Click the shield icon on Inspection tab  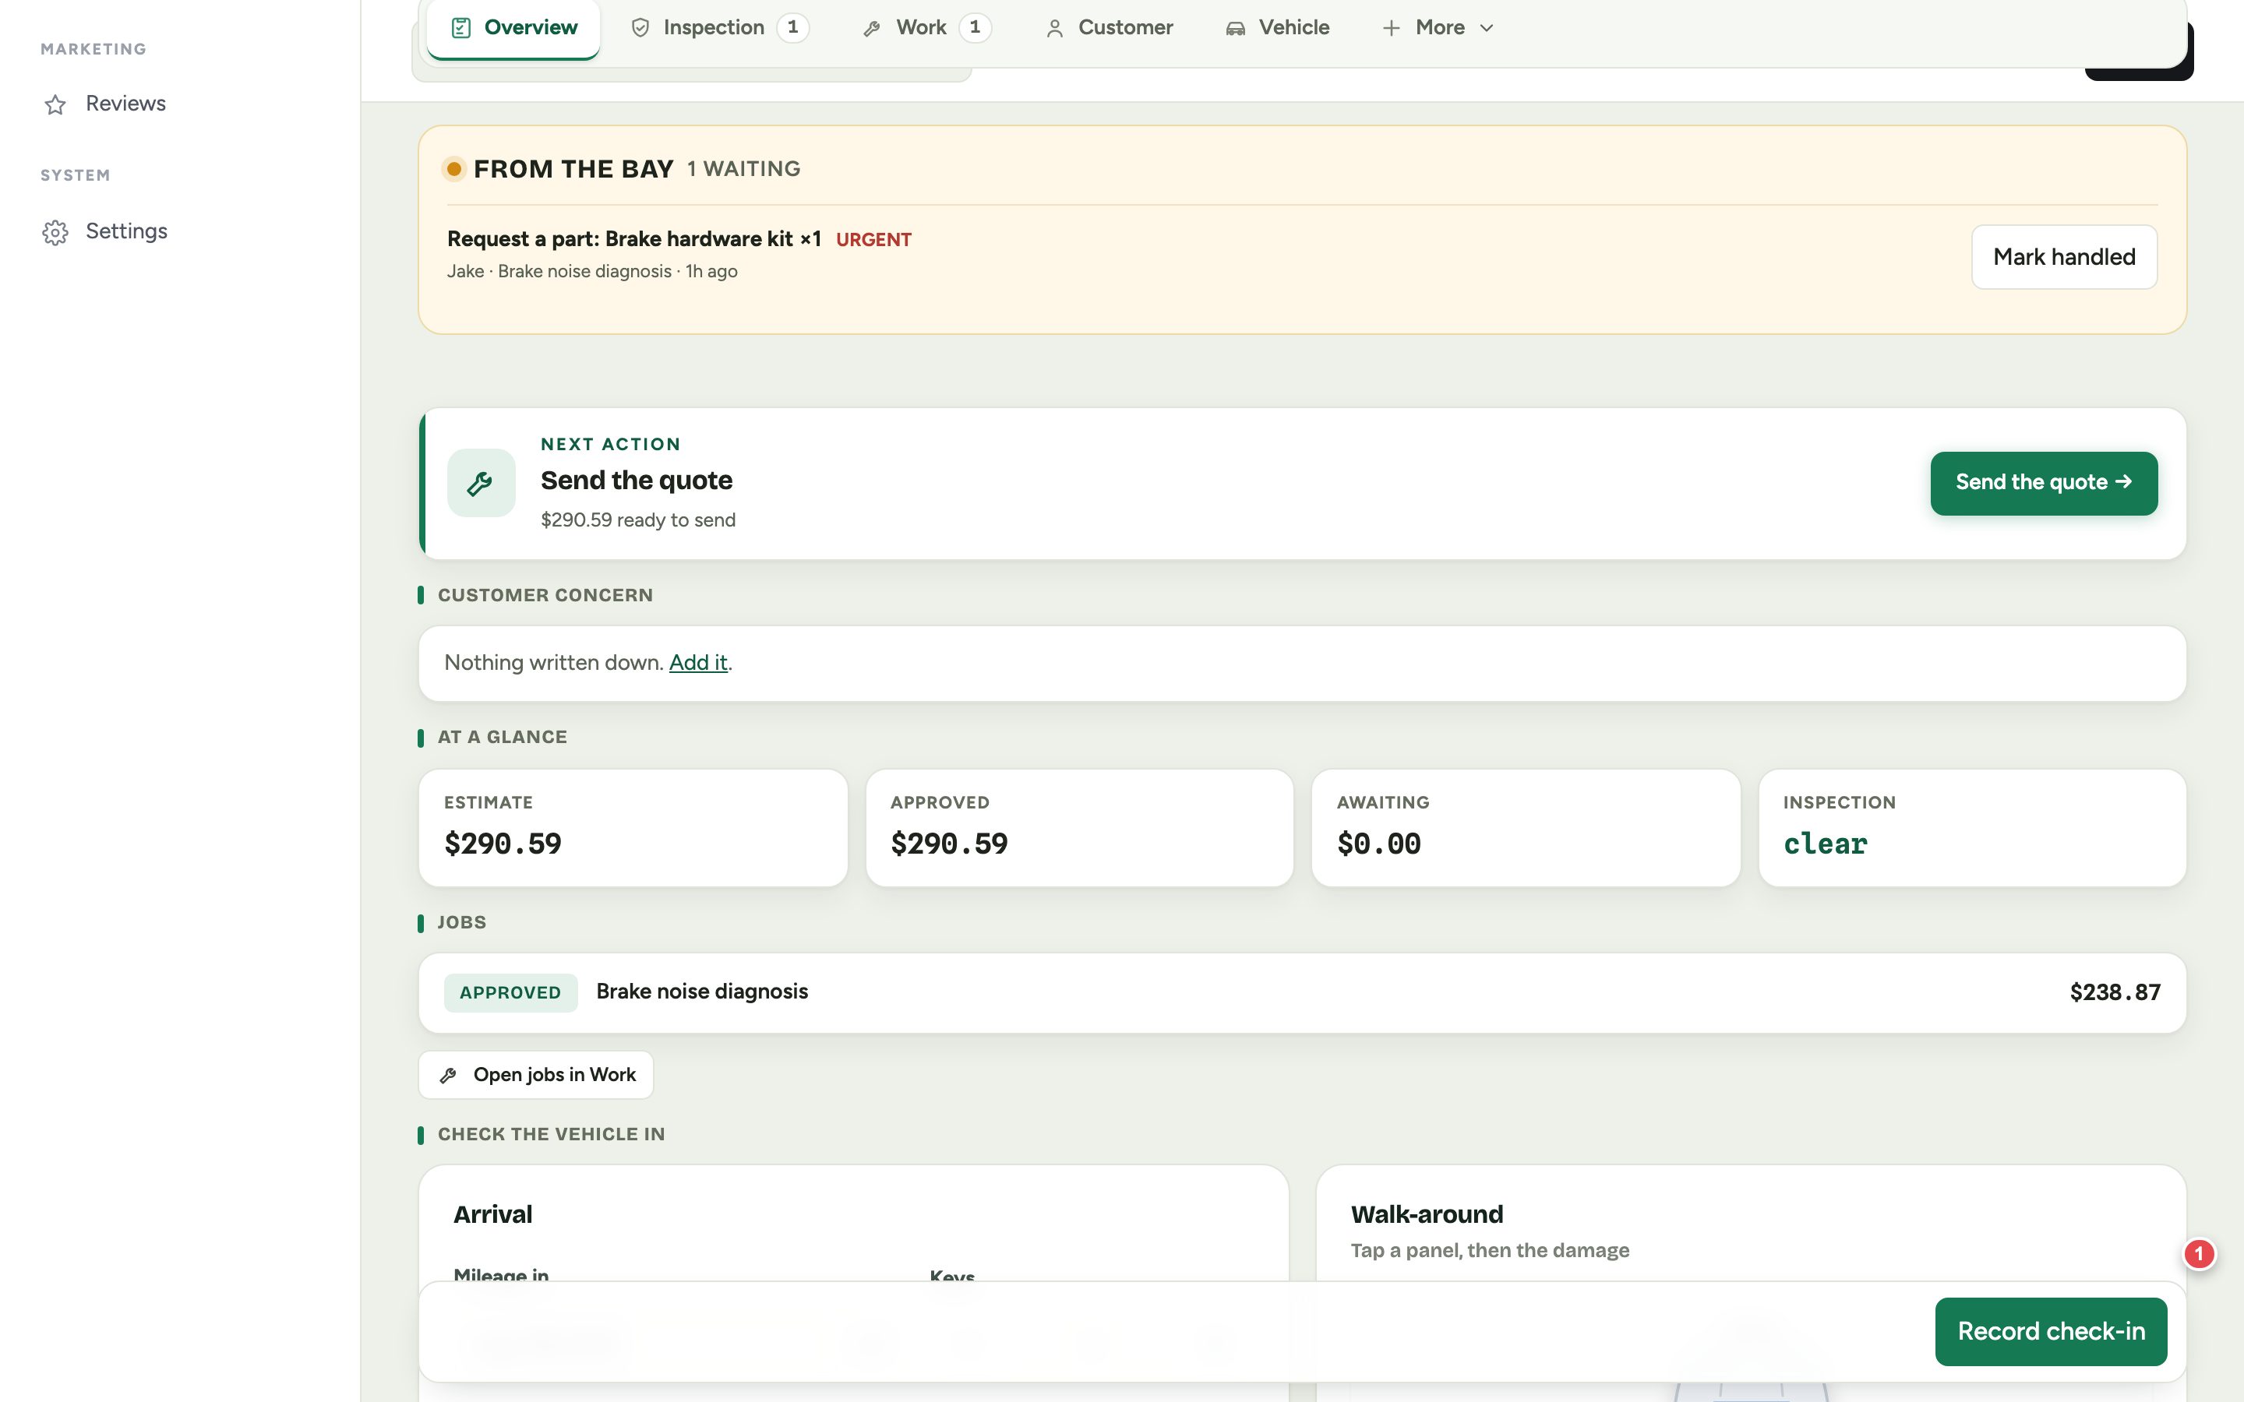point(640,28)
